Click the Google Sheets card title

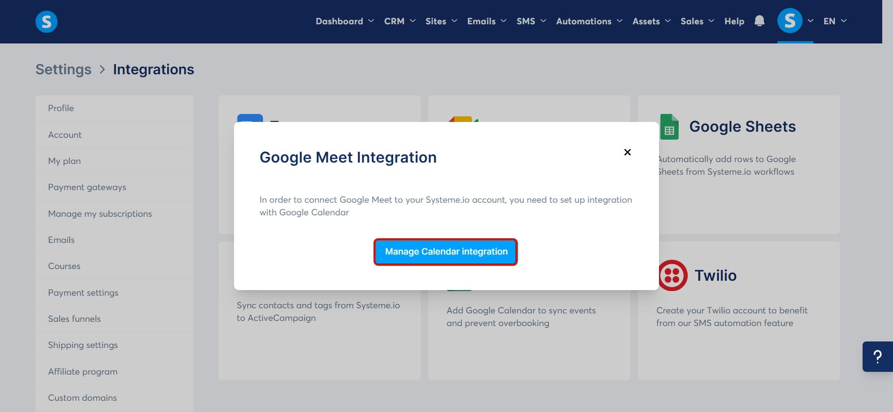tap(742, 127)
